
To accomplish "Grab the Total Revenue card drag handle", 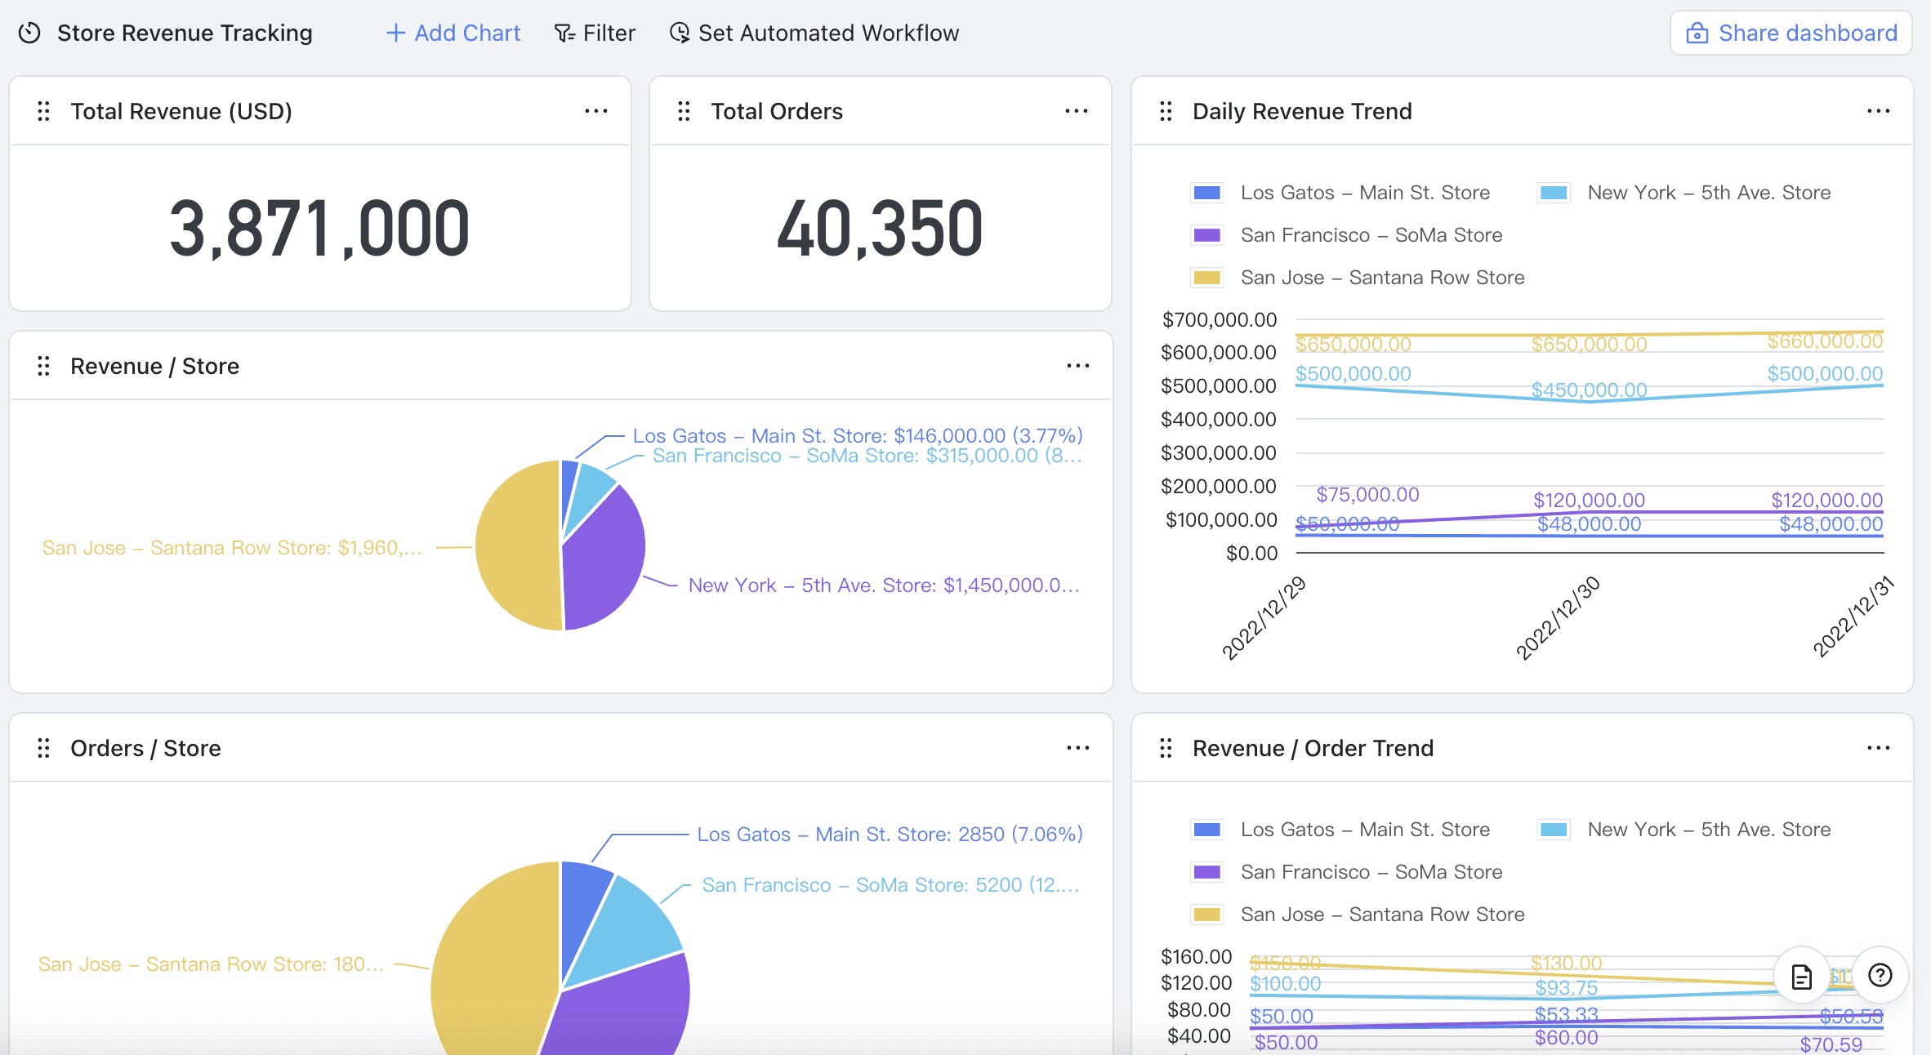I will coord(44,111).
